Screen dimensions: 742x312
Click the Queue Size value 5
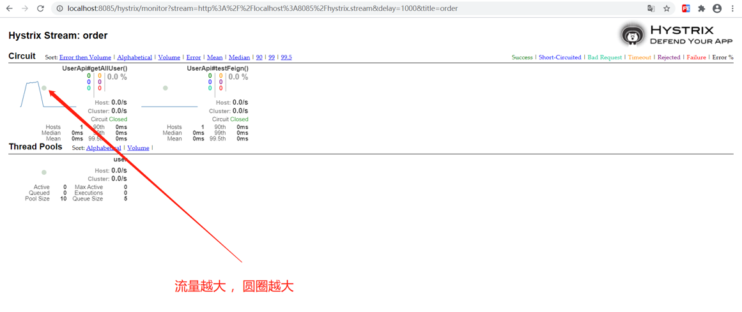click(125, 199)
